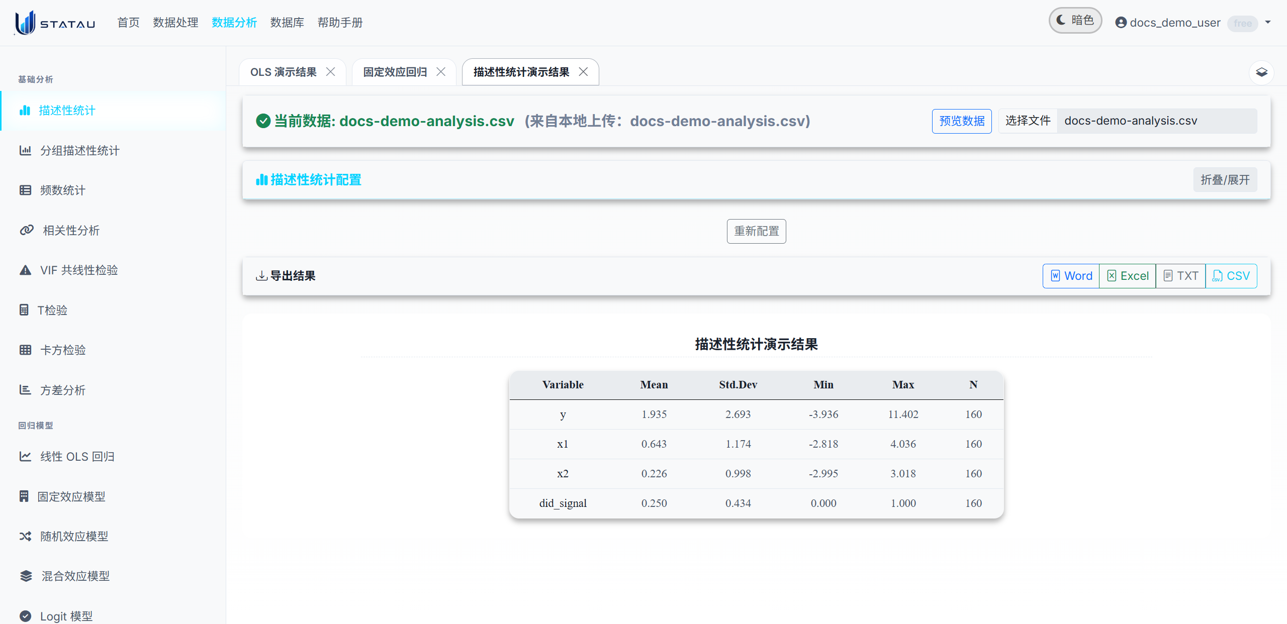Go to 首页 in top navigation

pyautogui.click(x=128, y=23)
